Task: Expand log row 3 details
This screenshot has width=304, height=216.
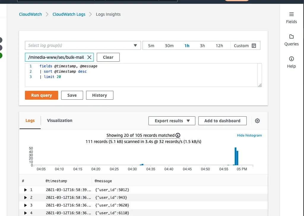Action: 25,205
